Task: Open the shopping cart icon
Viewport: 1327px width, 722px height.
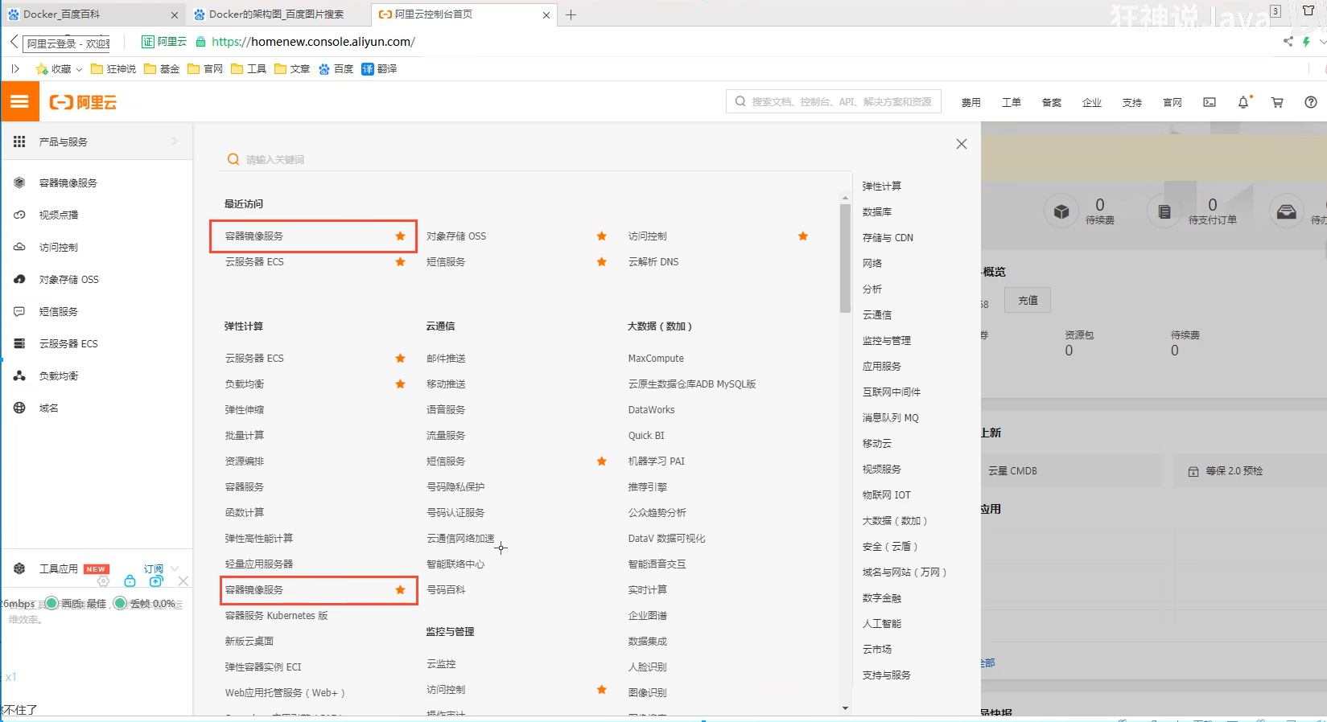Action: tap(1277, 102)
